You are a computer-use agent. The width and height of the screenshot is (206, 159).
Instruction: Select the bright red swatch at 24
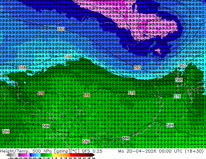[71, 155]
